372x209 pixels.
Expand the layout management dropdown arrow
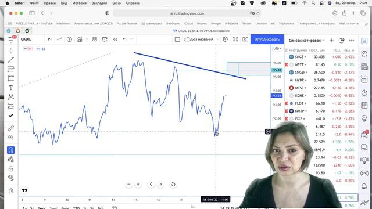click(217, 39)
